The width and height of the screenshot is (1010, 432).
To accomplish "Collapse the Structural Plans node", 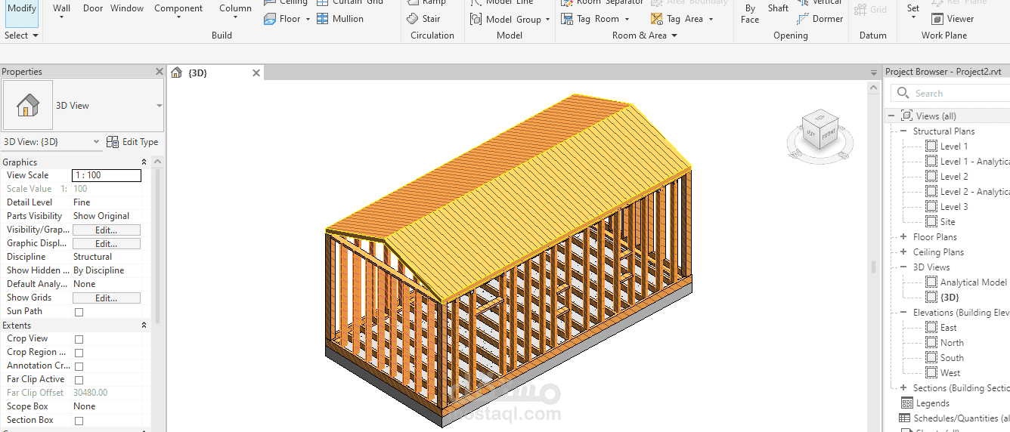I will click(903, 131).
